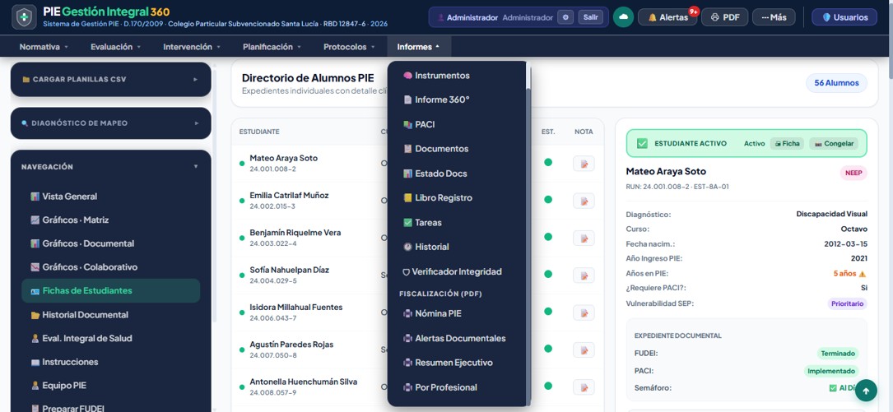Collapse the Informes dropdown menu

pos(419,47)
